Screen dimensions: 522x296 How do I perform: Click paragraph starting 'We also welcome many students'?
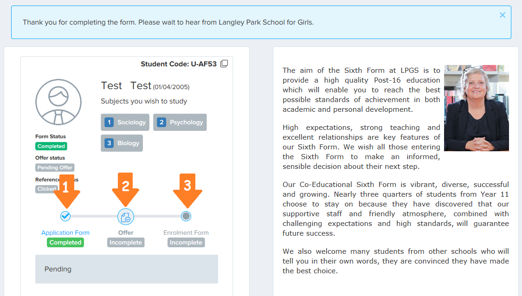pyautogui.click(x=396, y=261)
